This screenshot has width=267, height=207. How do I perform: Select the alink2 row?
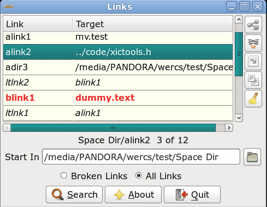click(x=118, y=52)
